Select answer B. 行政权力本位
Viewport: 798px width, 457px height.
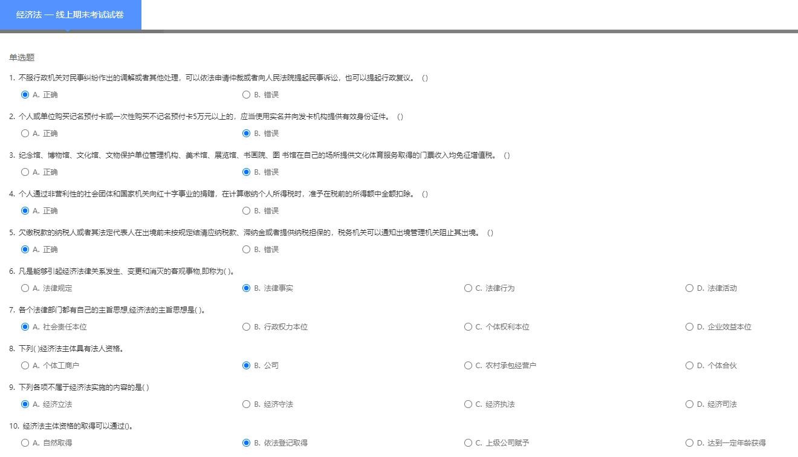246,327
